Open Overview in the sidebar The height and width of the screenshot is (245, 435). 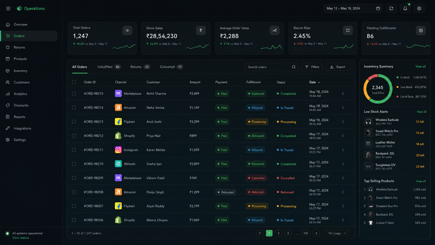(x=29, y=24)
